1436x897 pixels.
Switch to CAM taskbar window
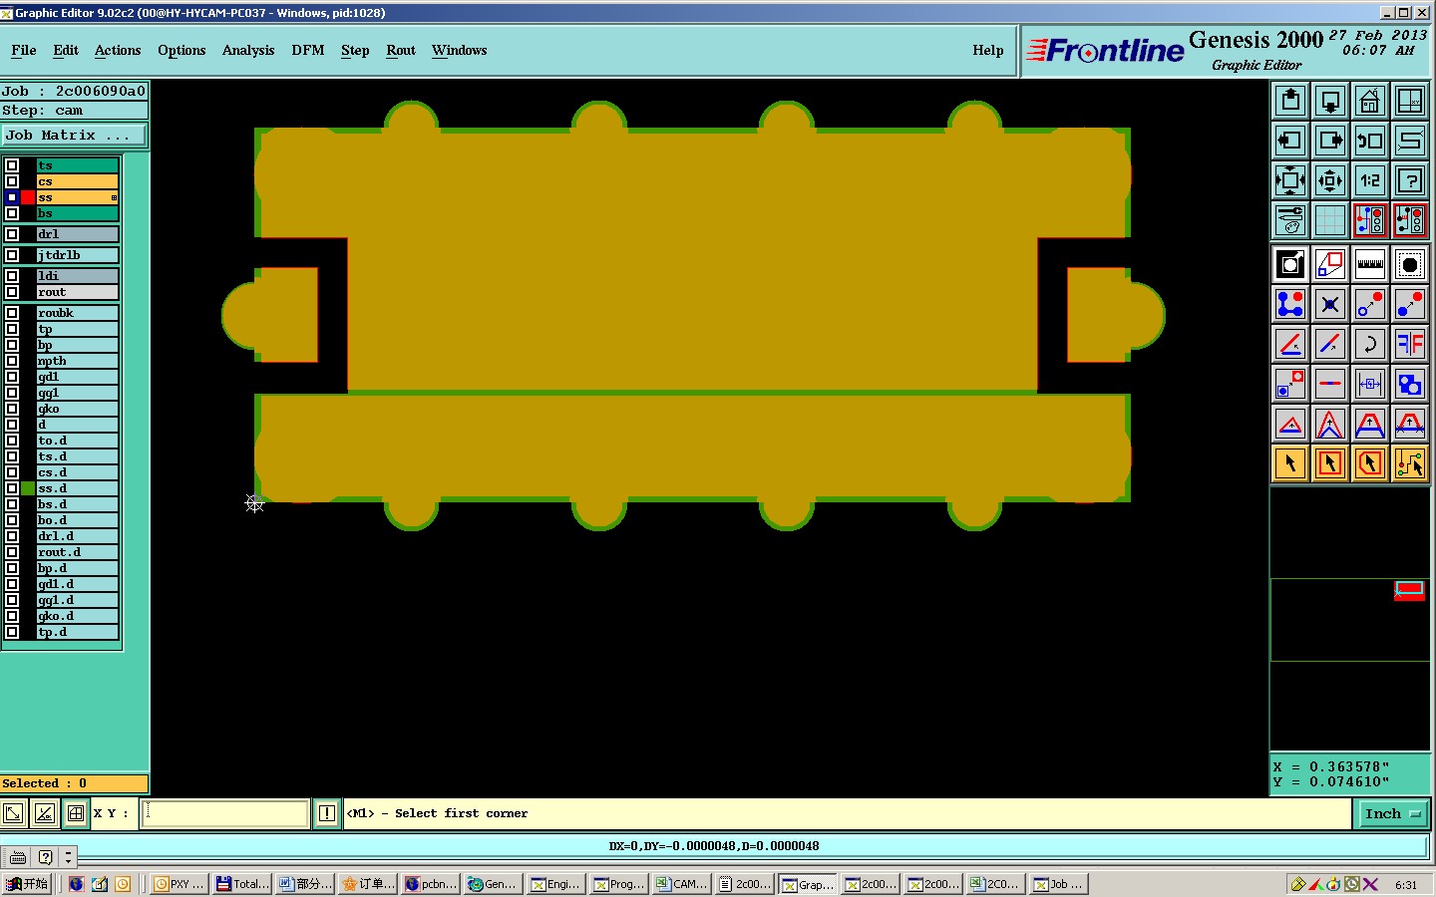(682, 884)
